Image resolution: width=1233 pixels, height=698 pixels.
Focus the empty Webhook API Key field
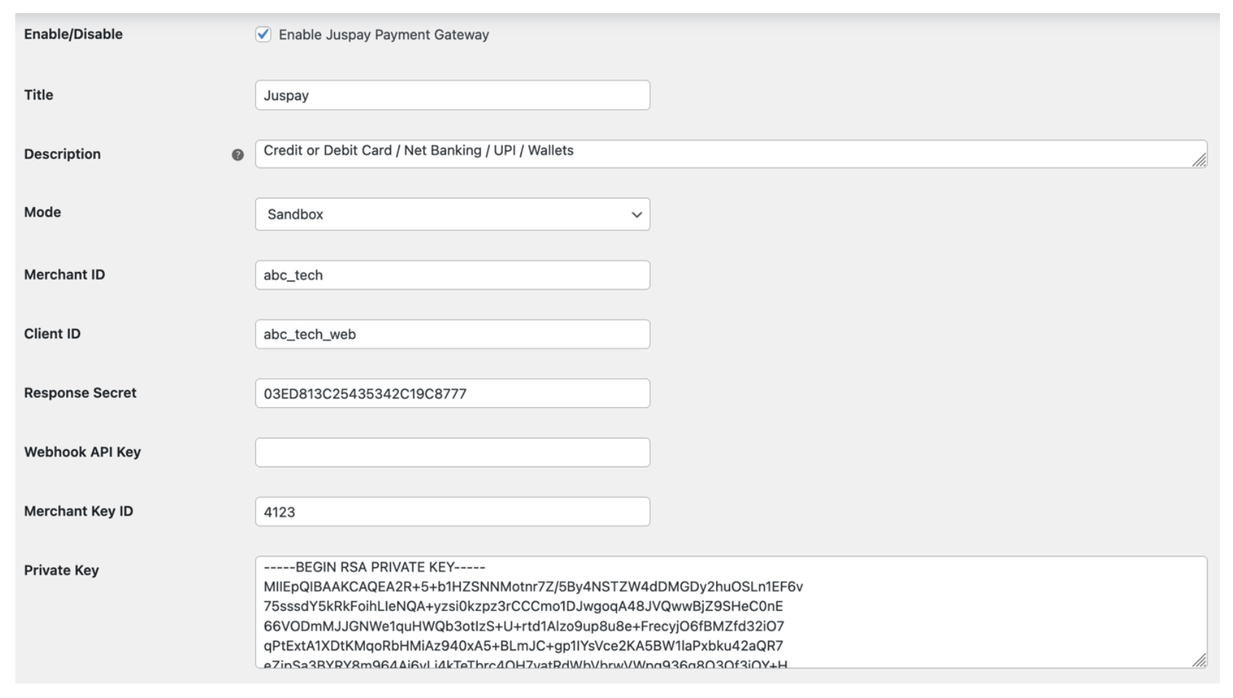click(453, 452)
